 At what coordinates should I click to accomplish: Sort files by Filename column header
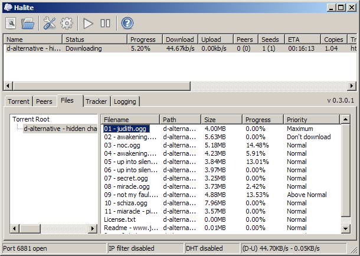tap(130, 120)
